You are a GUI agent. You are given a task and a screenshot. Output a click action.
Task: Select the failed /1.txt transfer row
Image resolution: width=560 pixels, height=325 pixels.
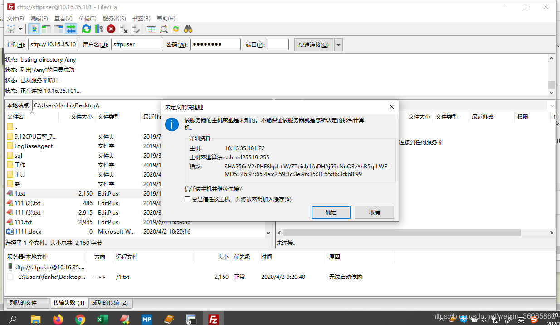click(200, 277)
